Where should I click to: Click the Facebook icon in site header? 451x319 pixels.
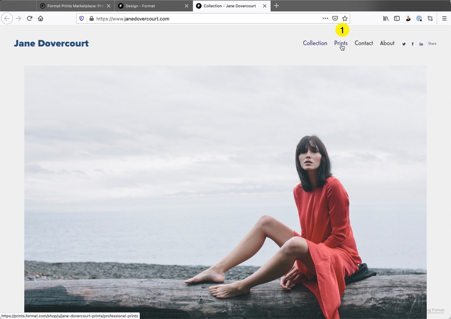click(x=412, y=44)
